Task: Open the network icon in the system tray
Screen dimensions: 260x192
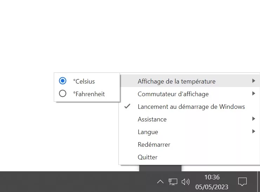Action: pyautogui.click(x=173, y=182)
